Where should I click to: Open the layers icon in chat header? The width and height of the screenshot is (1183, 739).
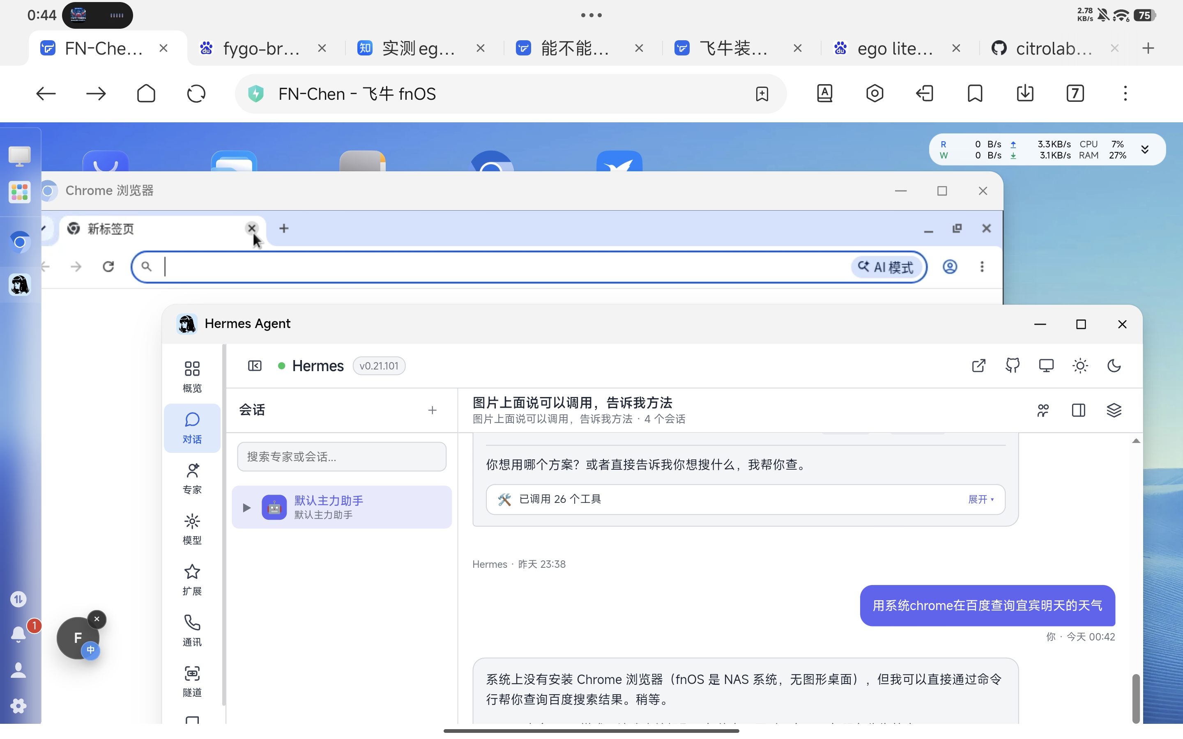(x=1114, y=410)
